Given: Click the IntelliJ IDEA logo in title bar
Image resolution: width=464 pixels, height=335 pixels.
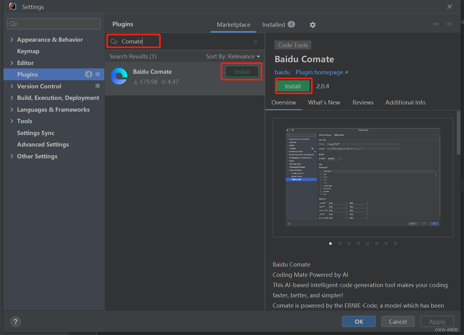Looking at the screenshot, I should pos(13,7).
